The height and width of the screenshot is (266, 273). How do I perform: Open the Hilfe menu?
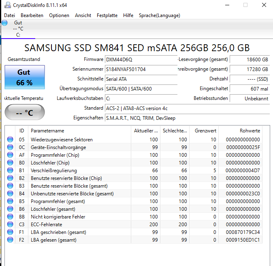(x=128, y=15)
